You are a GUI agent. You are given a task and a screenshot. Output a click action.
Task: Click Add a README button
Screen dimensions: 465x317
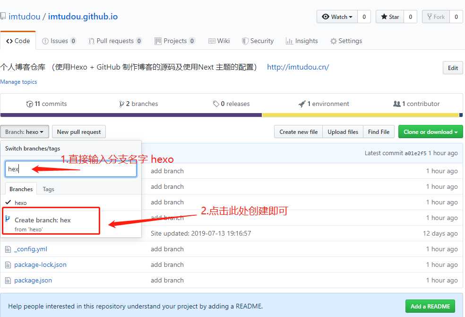(430, 306)
